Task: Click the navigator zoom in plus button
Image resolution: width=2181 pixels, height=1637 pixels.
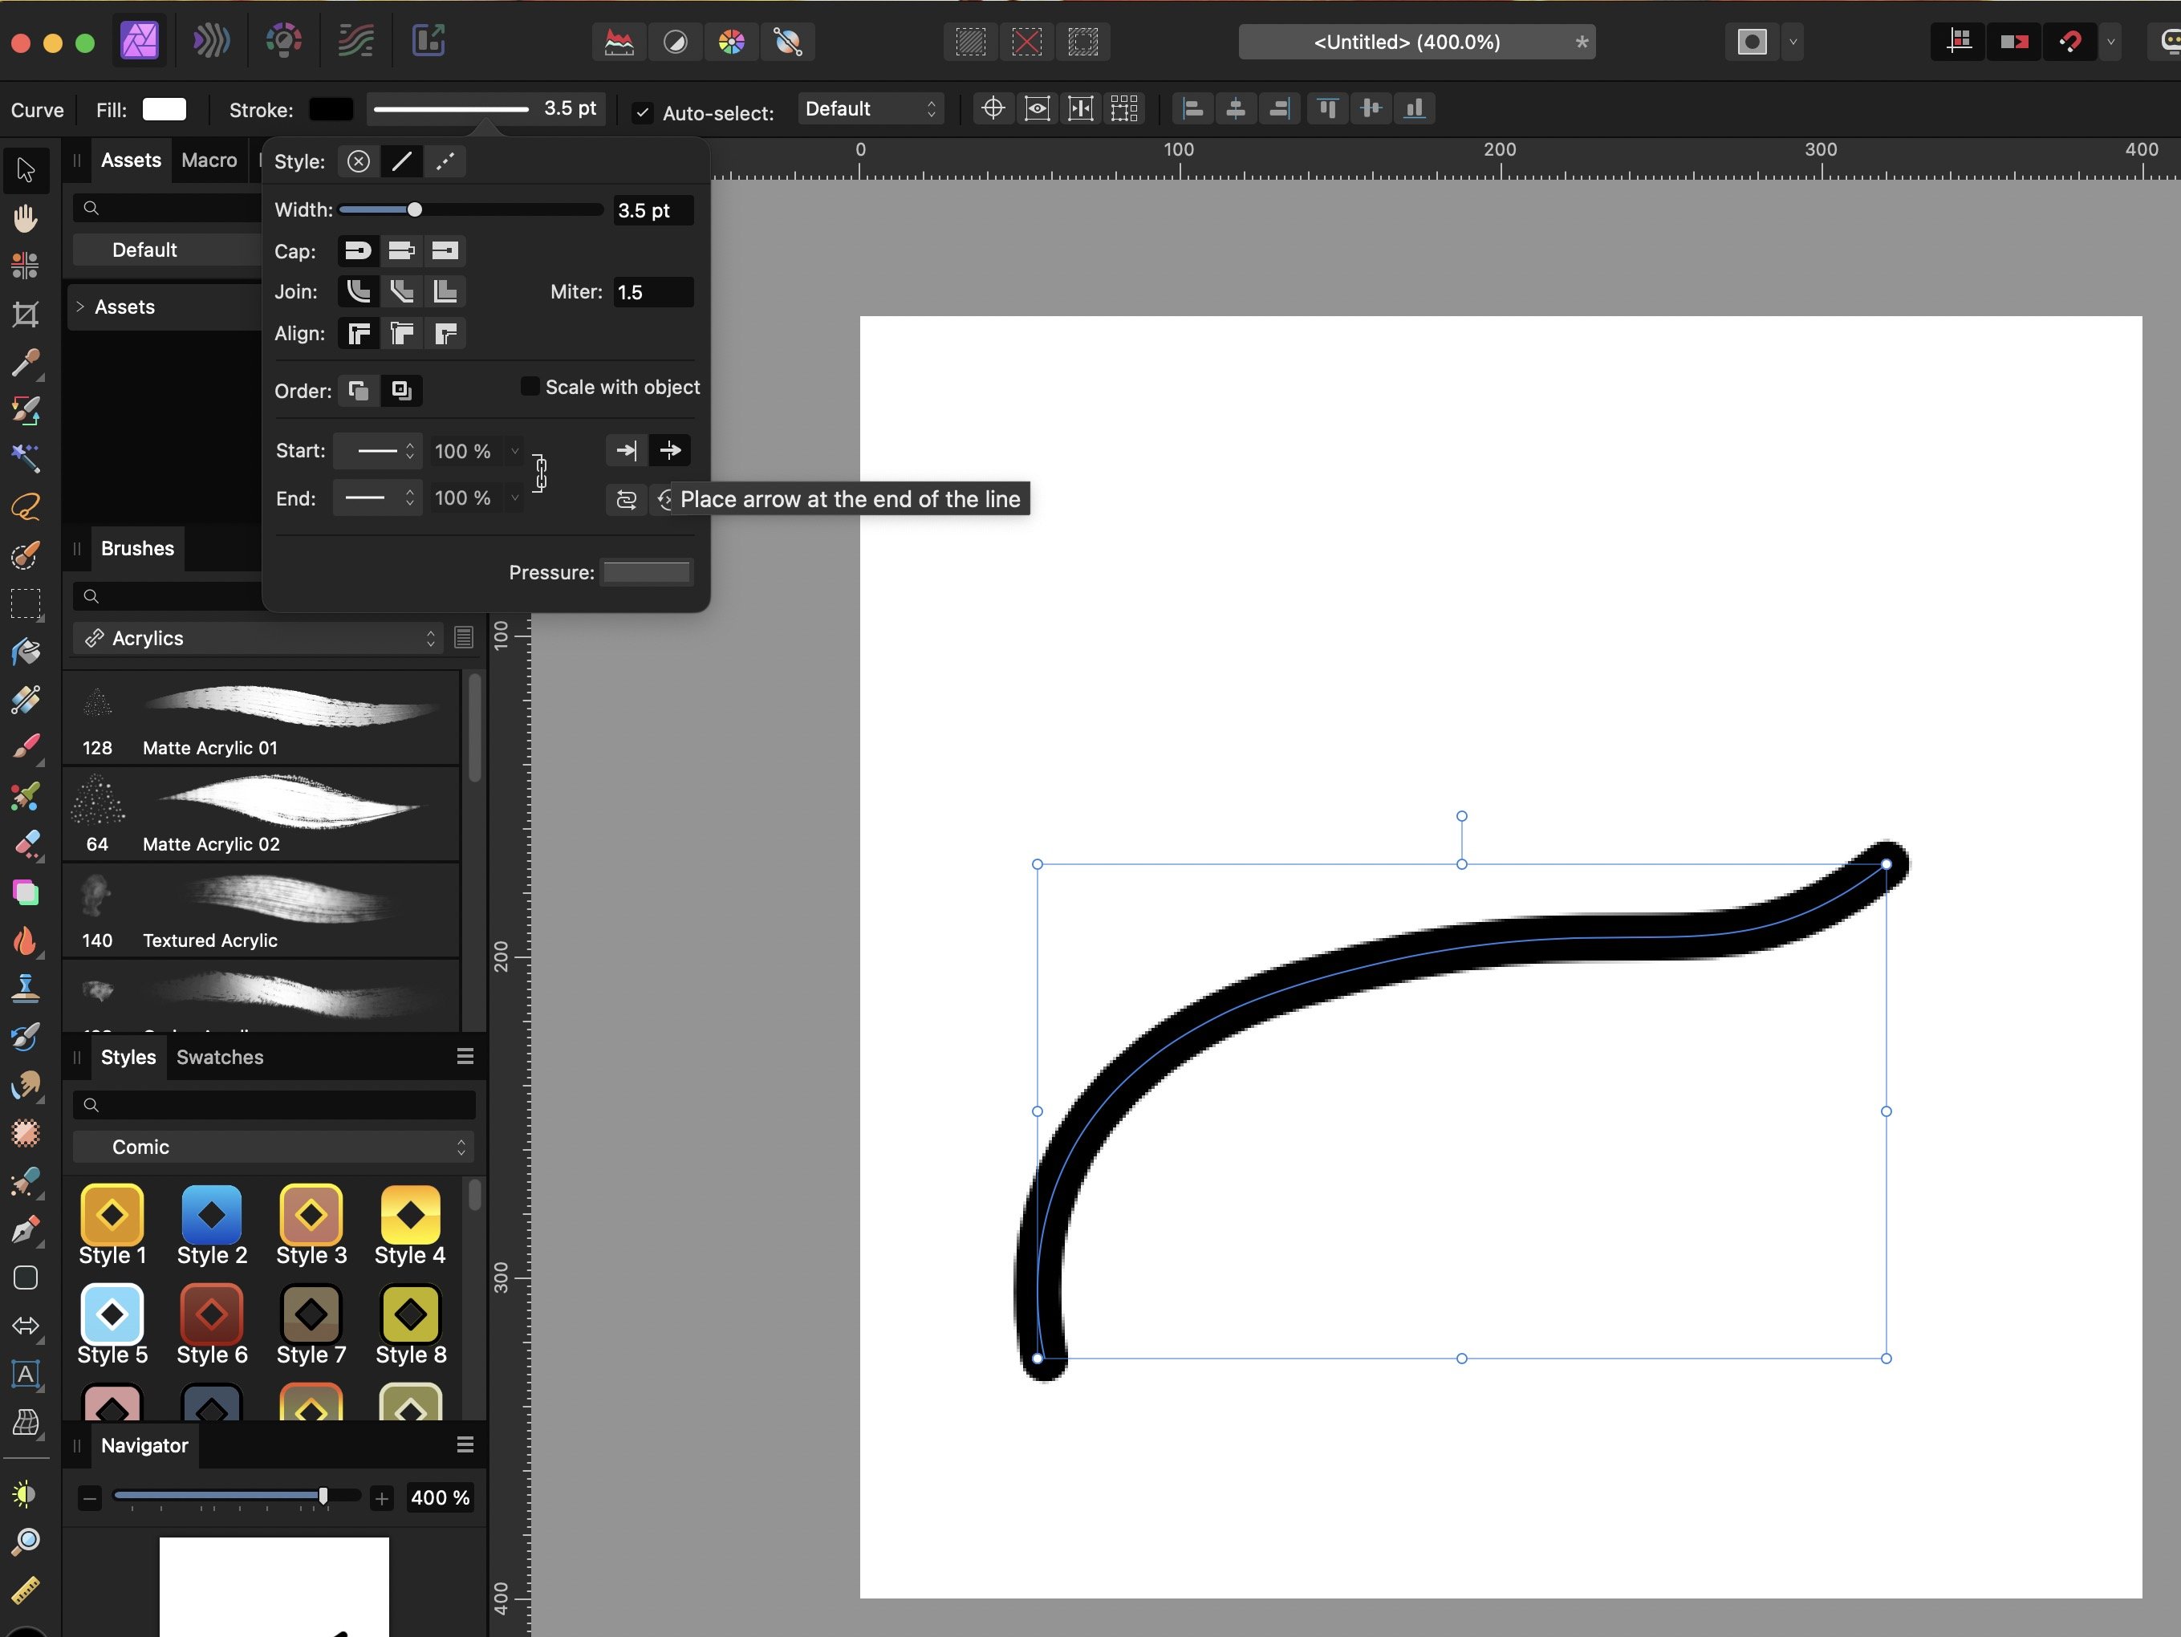Action: [x=382, y=1499]
